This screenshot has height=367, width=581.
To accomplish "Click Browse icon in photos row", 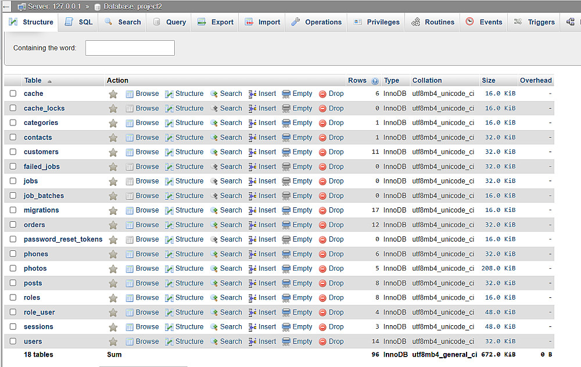I will (x=130, y=269).
